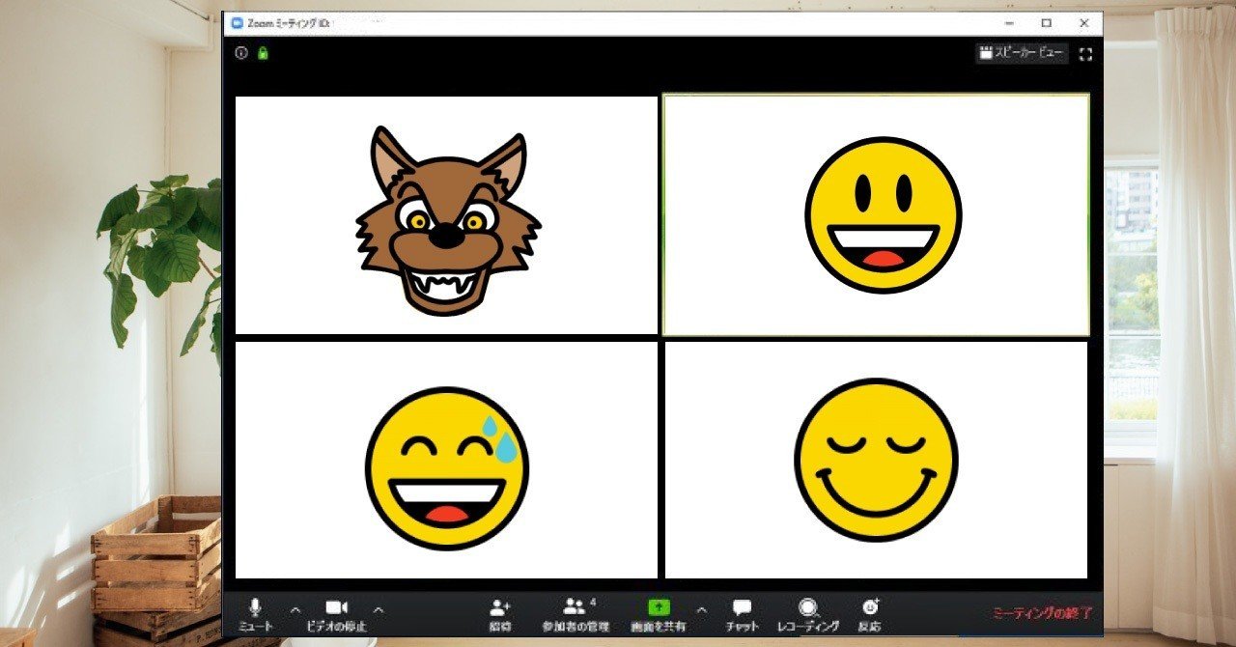
Task: Maximize the Zoom meeting window
Action: 1047,22
